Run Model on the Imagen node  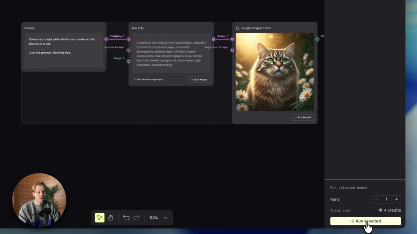coord(303,117)
